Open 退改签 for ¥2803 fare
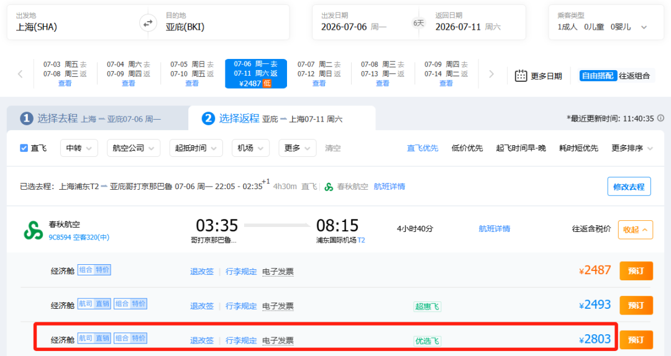The width and height of the screenshot is (671, 356). (x=201, y=340)
